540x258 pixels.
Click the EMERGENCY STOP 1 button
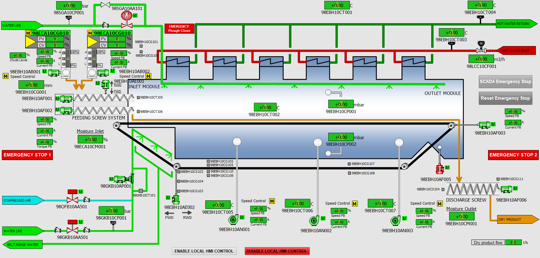click(27, 155)
